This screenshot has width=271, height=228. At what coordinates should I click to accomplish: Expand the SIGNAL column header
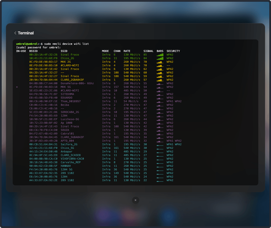[148, 51]
